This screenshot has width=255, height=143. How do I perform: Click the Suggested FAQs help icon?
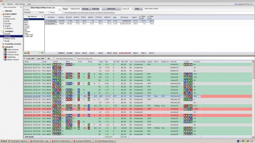(236, 4)
